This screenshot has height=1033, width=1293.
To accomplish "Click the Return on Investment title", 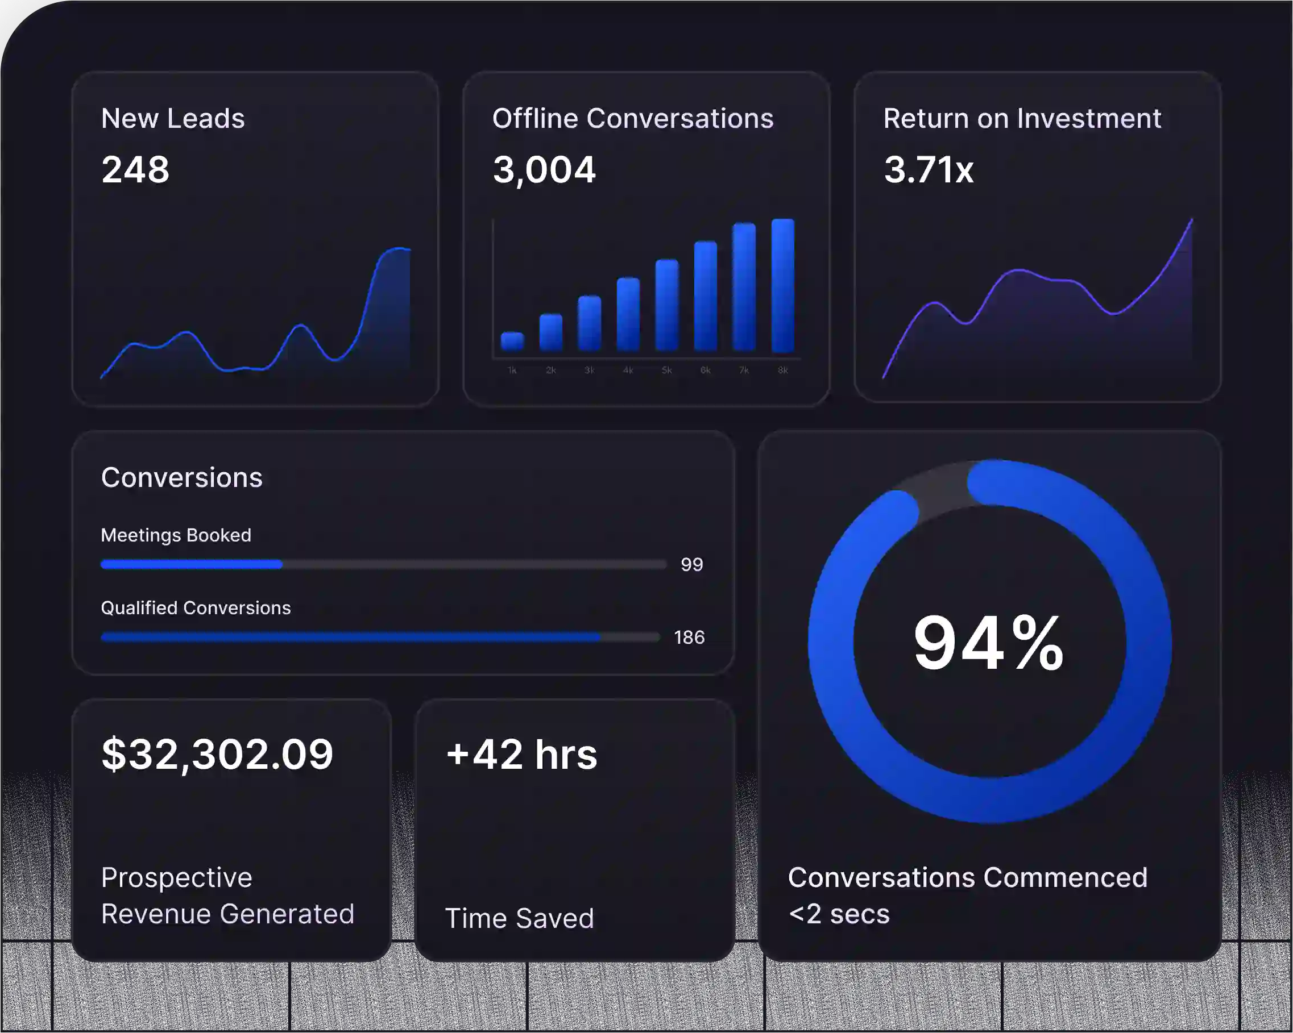I will coord(1022,118).
